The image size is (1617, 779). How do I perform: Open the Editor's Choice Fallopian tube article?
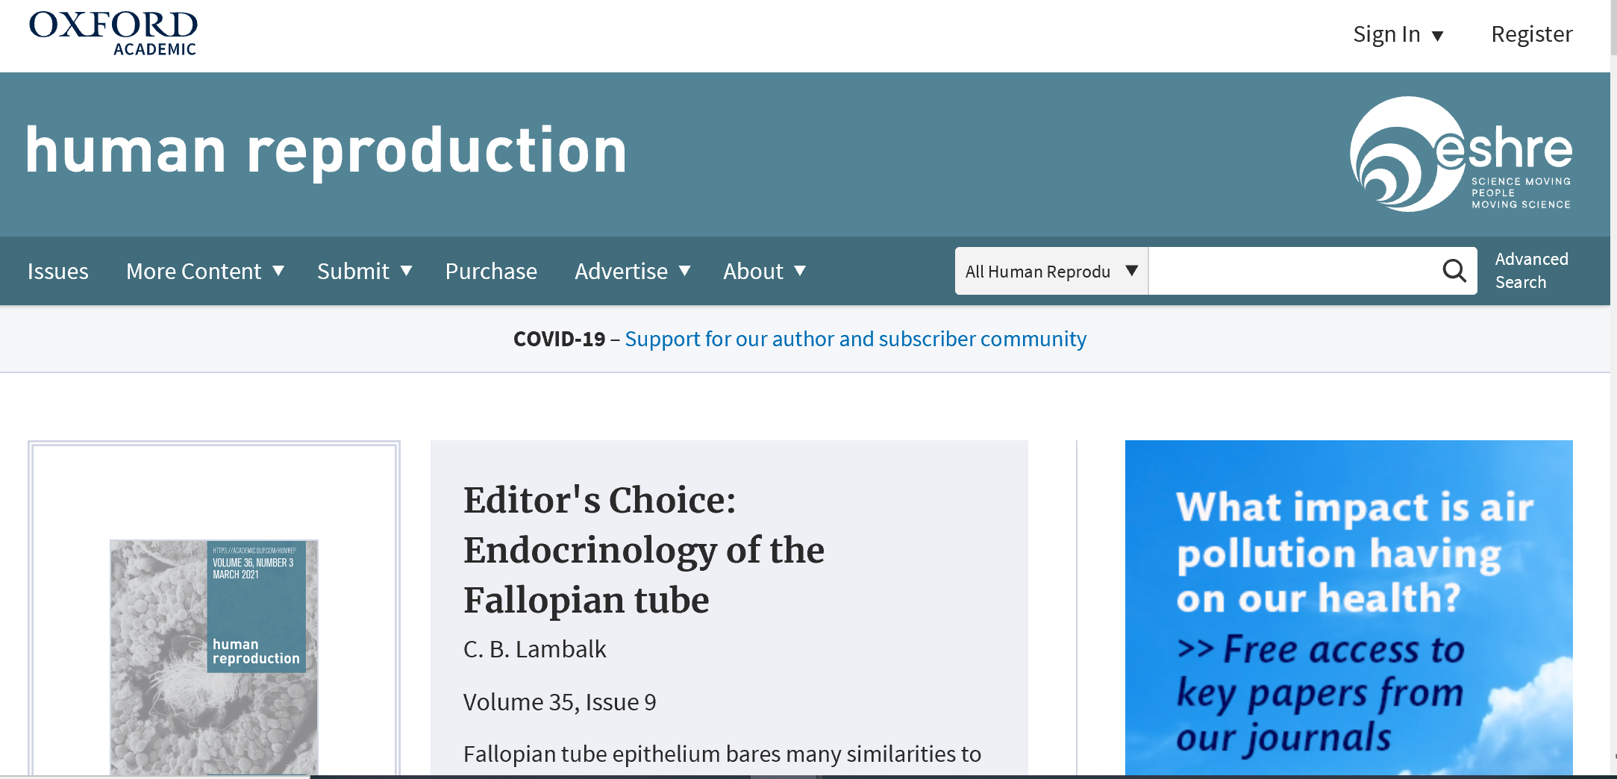643,550
